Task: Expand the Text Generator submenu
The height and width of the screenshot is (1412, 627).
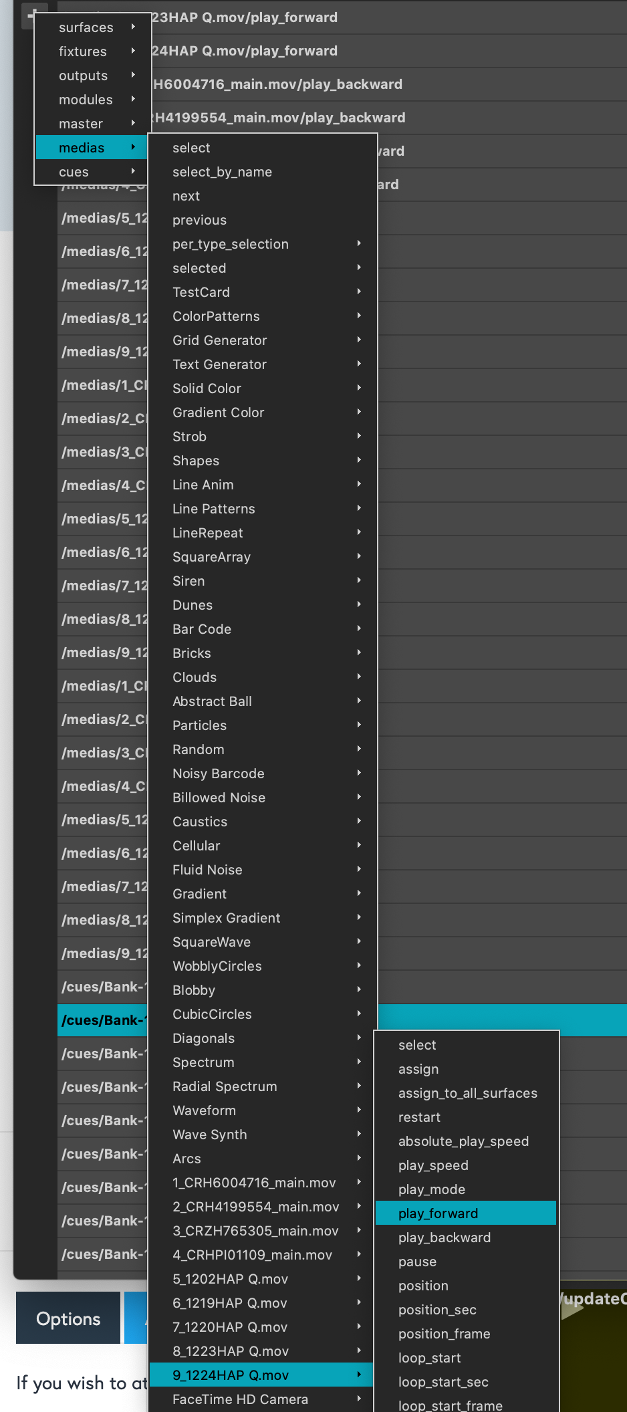Action: [x=263, y=364]
